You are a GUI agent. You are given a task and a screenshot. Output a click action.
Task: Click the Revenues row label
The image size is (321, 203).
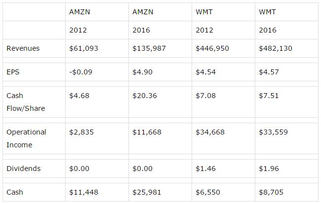tap(23, 48)
